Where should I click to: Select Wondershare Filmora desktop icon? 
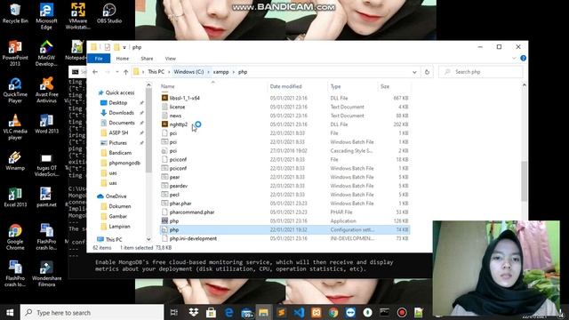coord(46,275)
